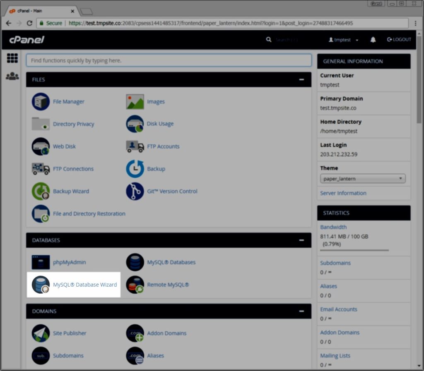Focus the Find functions quickly search field

point(169,60)
